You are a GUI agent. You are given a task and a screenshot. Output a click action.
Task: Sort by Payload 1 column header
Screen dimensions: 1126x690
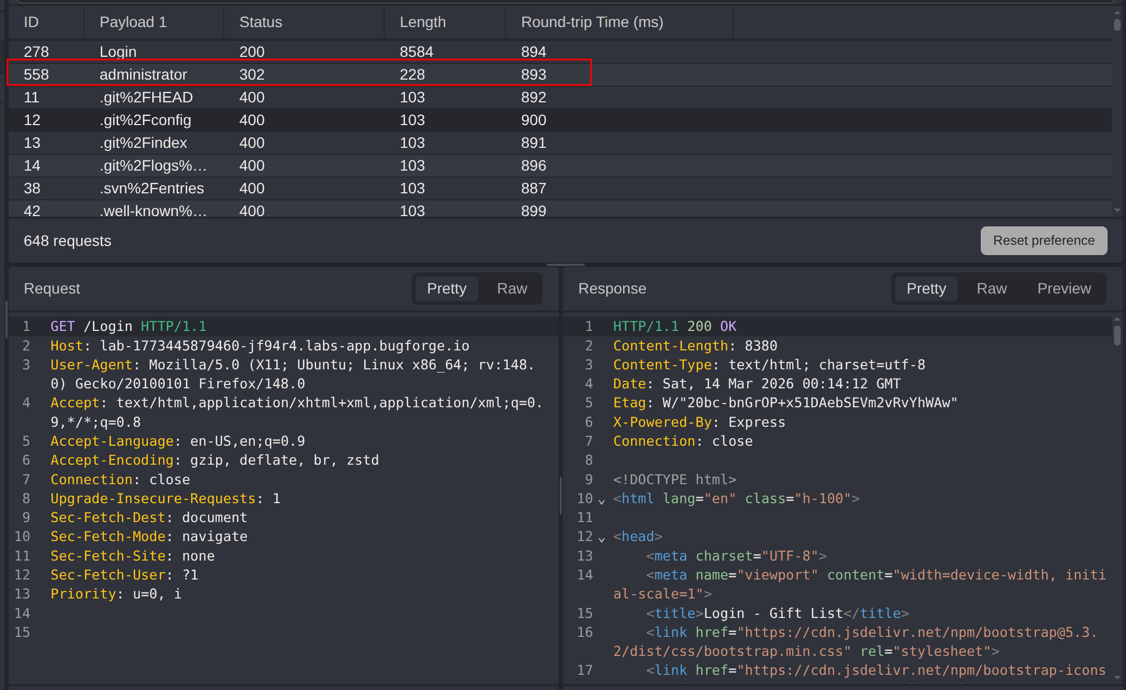click(x=133, y=22)
